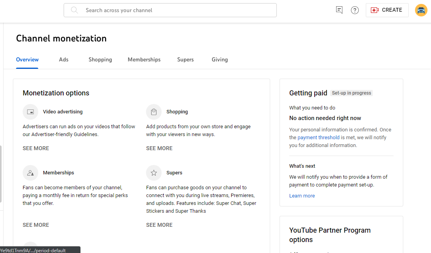This screenshot has height=253, width=431.
Task: Follow the payment threshold link
Action: click(x=318, y=137)
